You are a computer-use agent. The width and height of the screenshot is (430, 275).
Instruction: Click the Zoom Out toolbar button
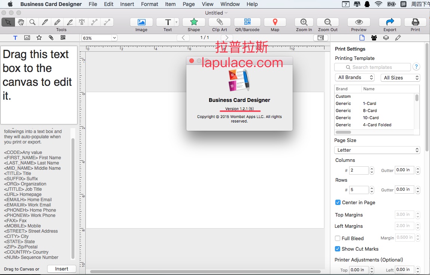coord(328,22)
